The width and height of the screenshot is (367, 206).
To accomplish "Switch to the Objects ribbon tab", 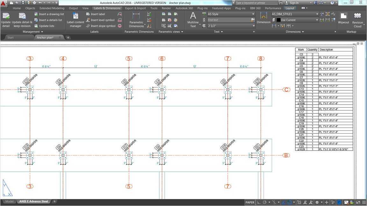I will coord(30,8).
